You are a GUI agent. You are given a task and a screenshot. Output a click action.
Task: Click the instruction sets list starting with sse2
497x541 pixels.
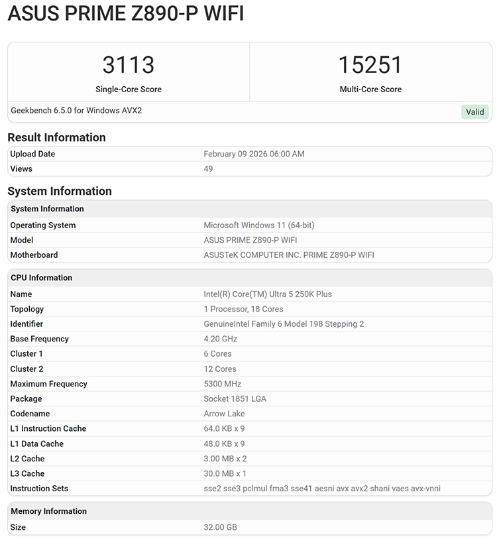point(322,489)
